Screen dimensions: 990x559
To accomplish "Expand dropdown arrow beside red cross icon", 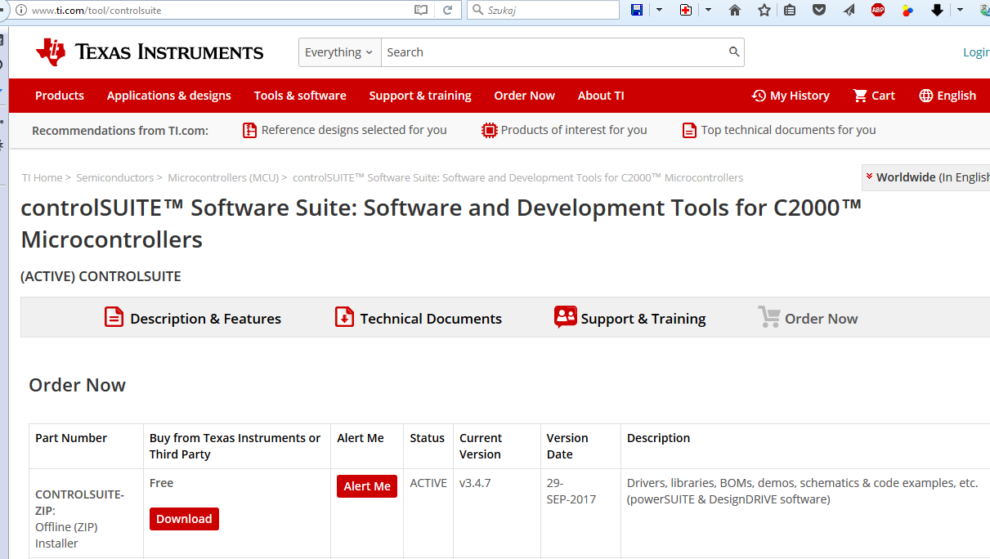I will click(x=708, y=10).
